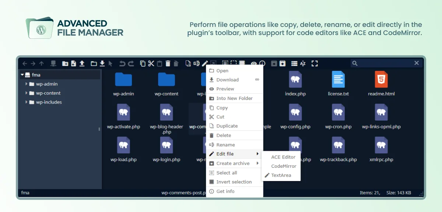
Task: Choose Download in the context menu
Action: tap(235, 80)
